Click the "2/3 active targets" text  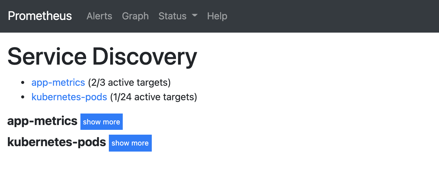click(129, 82)
